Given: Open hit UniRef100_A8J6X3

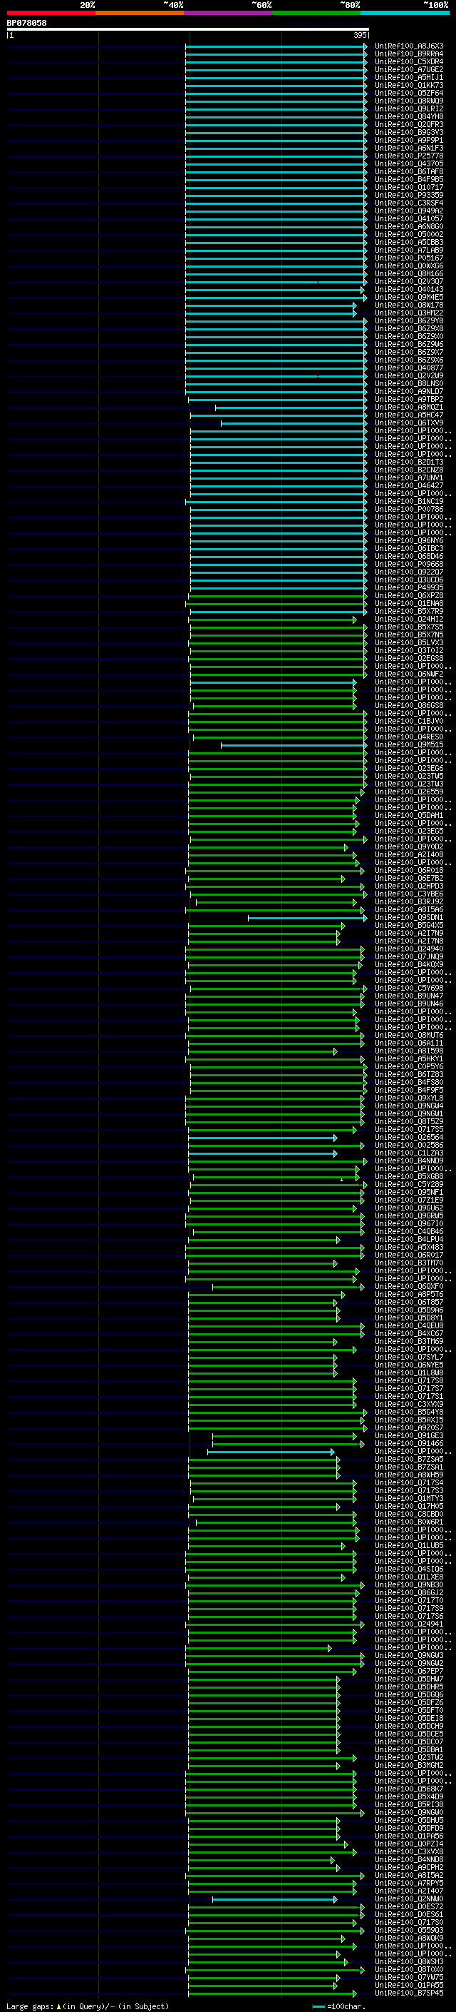Looking at the screenshot, I should click(x=409, y=46).
